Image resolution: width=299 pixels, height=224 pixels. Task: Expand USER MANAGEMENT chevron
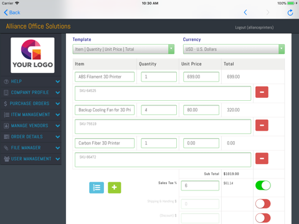pos(58,159)
